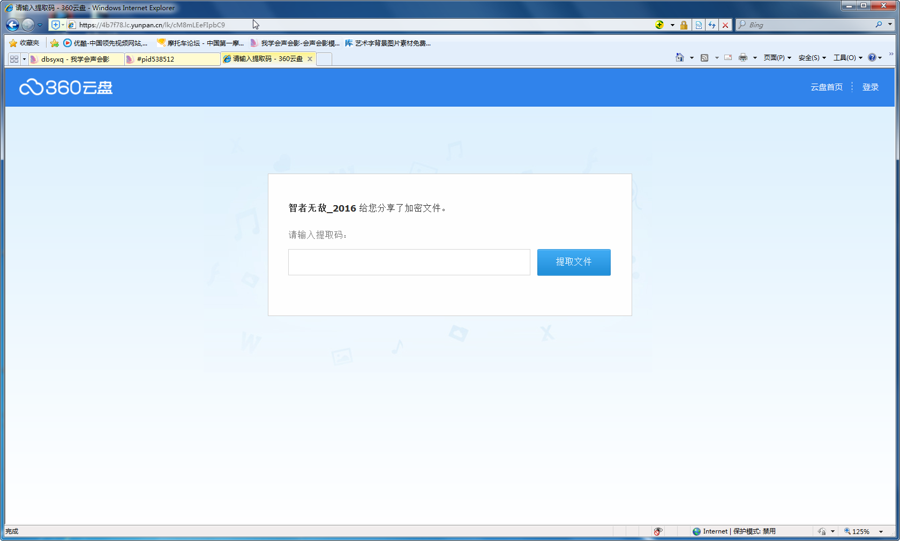The height and width of the screenshot is (541, 900).
Task: Click the 登录 login link
Action: point(870,87)
